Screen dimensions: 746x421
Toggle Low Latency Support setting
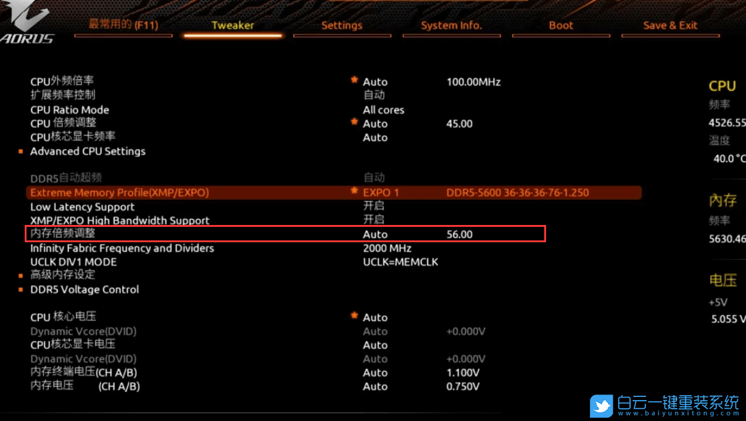tap(373, 206)
